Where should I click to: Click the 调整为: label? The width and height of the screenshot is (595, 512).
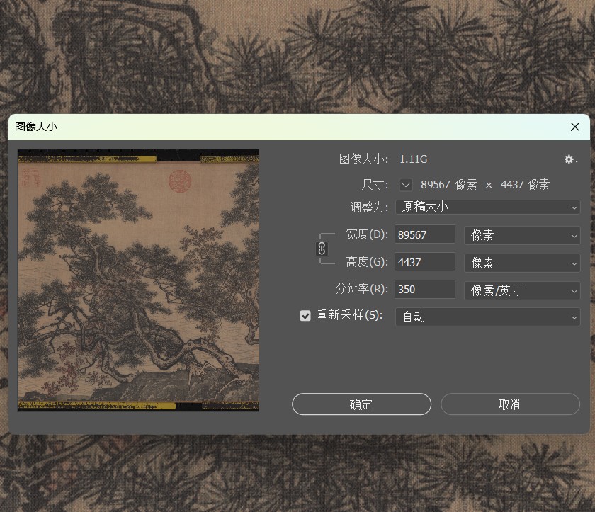[x=370, y=207]
